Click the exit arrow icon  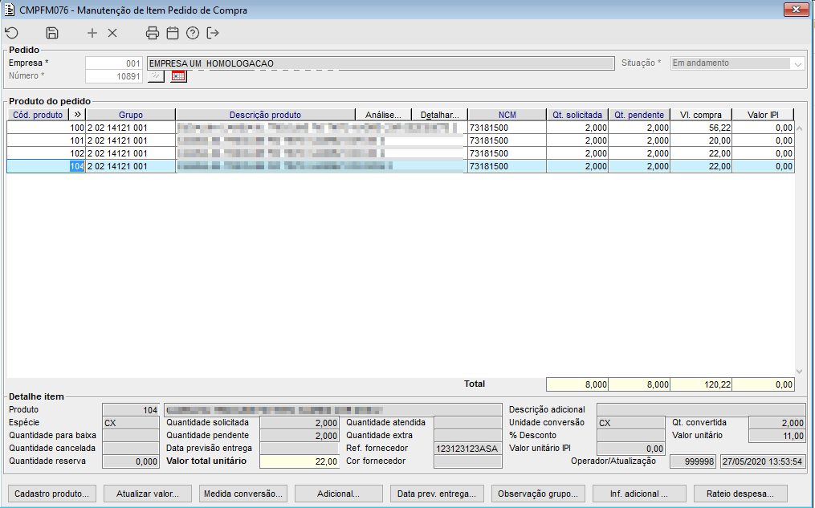(213, 33)
